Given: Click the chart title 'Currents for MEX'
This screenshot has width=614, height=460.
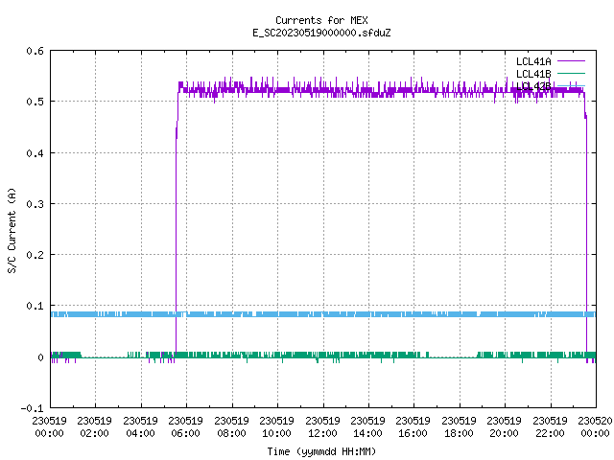Looking at the screenshot, I should tap(321, 20).
